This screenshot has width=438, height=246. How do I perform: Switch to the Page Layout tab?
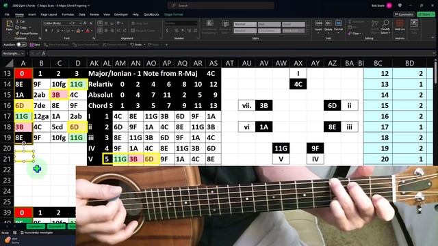(49, 14)
